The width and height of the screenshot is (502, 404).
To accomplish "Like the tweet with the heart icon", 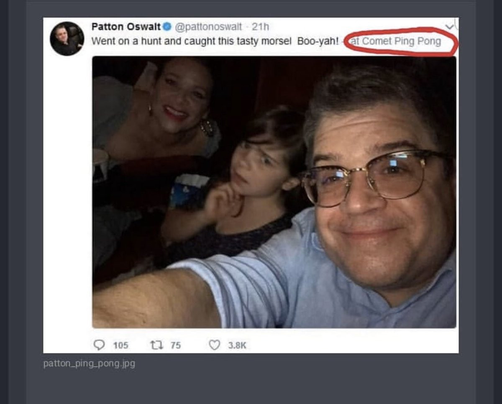I will click(x=214, y=345).
